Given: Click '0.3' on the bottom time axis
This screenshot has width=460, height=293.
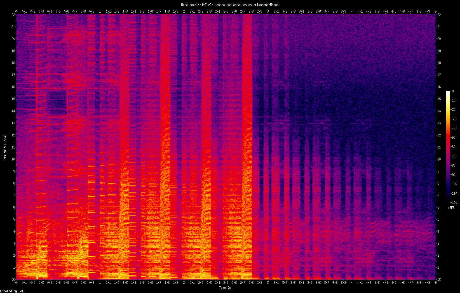Looking at the screenshot, I should (x=41, y=283).
